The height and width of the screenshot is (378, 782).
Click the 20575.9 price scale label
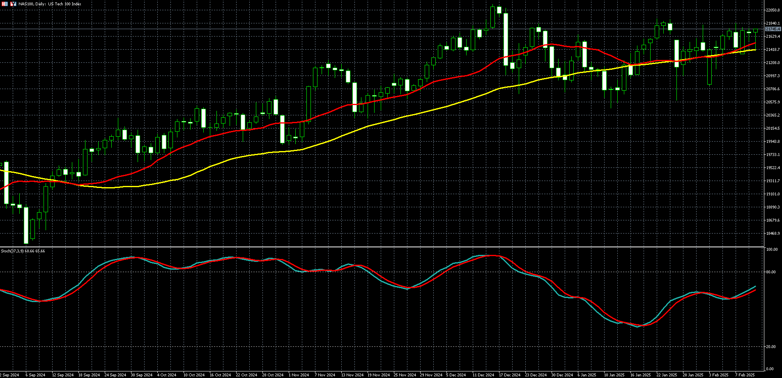click(x=773, y=102)
